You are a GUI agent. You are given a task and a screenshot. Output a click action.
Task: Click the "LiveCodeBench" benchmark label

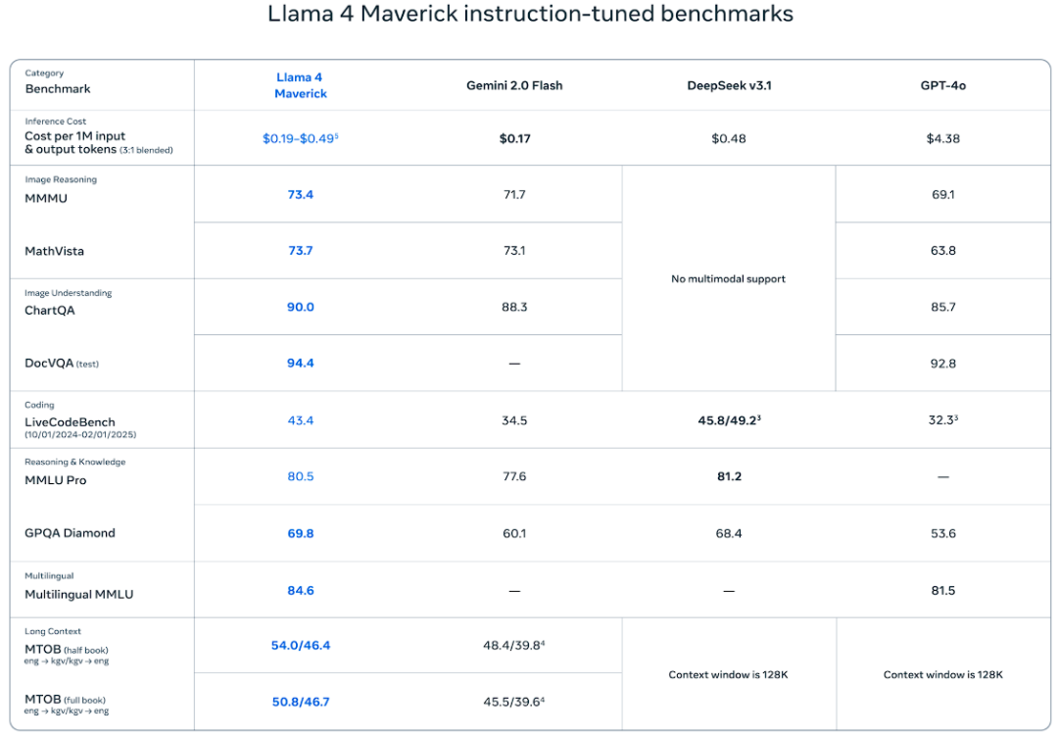71,422
